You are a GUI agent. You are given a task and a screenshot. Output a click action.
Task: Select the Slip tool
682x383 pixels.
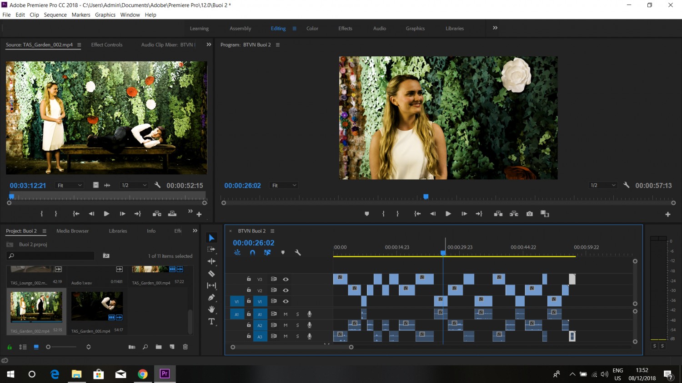pyautogui.click(x=211, y=285)
